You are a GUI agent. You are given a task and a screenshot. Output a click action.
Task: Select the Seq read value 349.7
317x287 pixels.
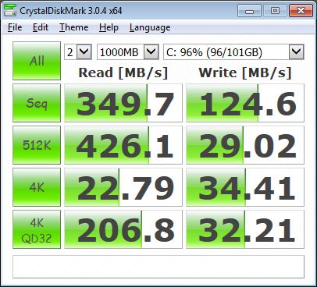tap(123, 103)
